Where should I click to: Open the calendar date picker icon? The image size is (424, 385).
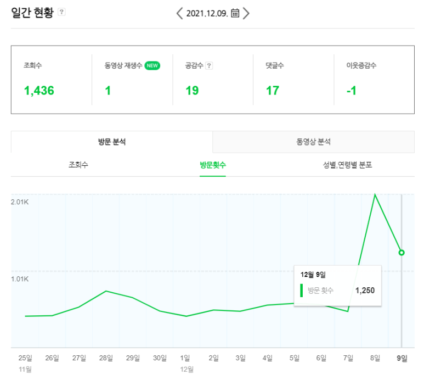tap(235, 13)
